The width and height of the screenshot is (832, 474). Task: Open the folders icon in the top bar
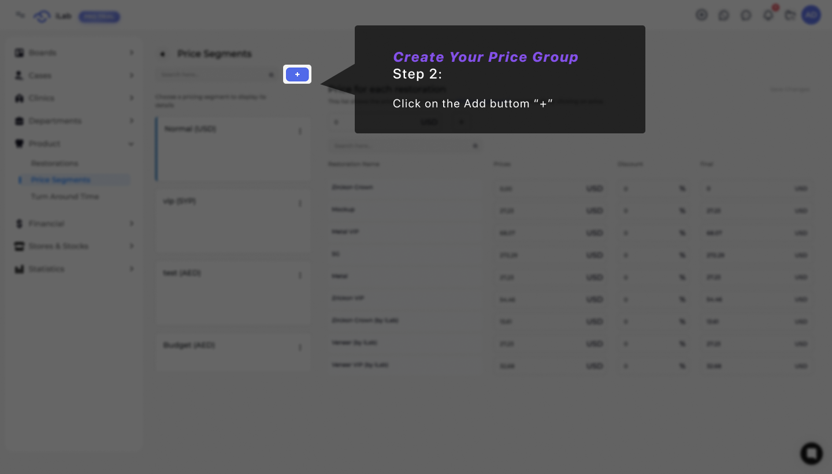(x=790, y=16)
